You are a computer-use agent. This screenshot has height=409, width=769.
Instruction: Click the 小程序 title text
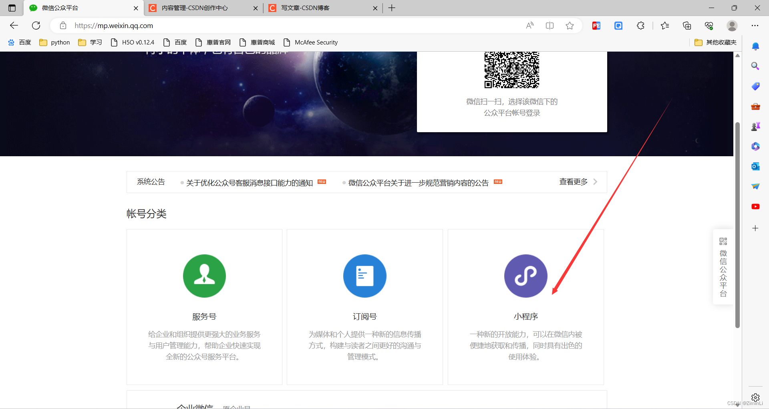(526, 316)
